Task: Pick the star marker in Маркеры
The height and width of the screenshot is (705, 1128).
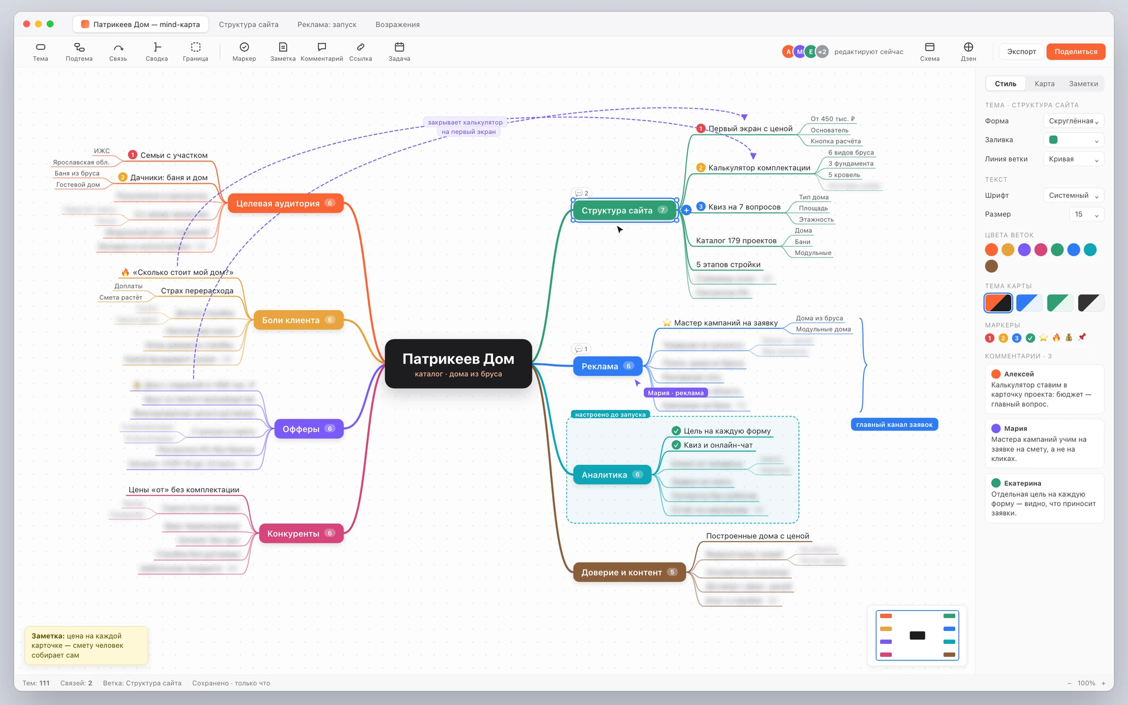Action: point(1043,338)
